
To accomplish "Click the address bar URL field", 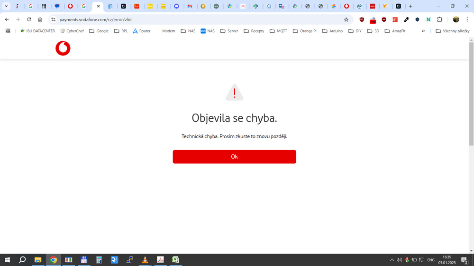I will pos(200,19).
